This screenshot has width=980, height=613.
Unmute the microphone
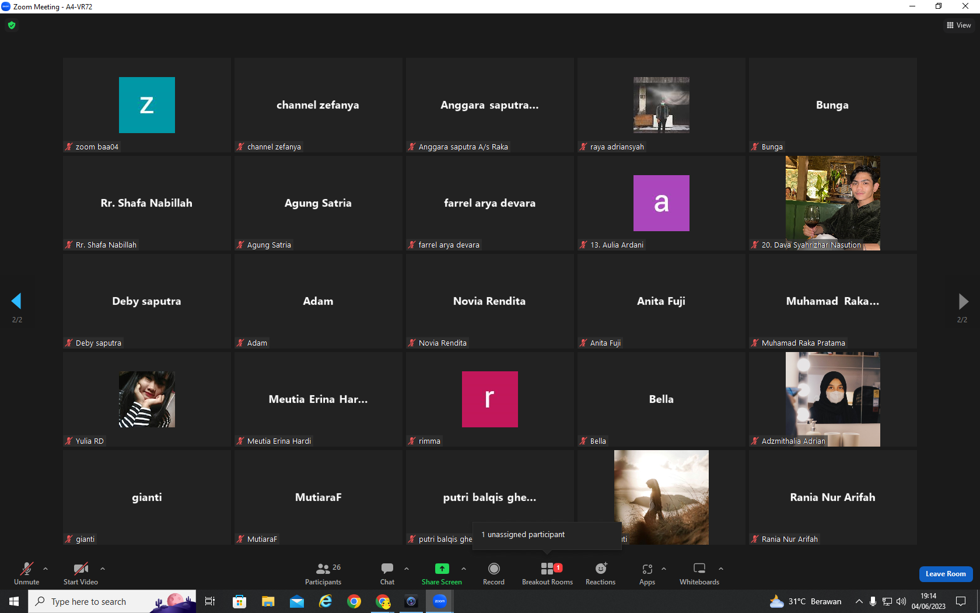click(27, 574)
